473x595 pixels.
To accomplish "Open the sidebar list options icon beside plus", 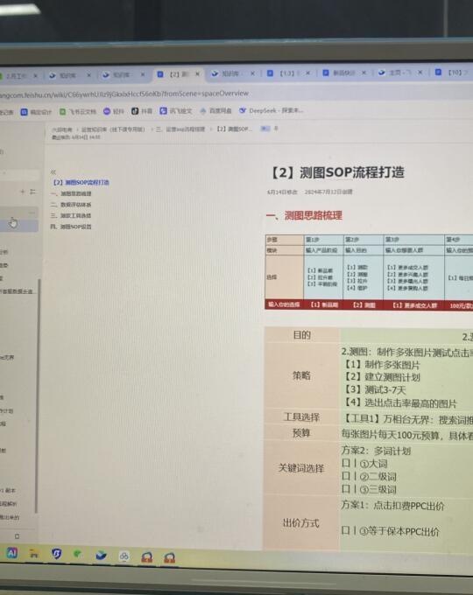I will [32, 192].
